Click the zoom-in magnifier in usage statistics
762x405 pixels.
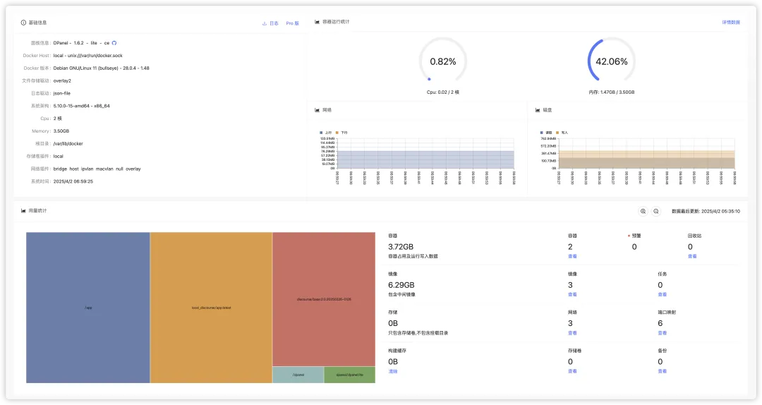[x=643, y=211]
